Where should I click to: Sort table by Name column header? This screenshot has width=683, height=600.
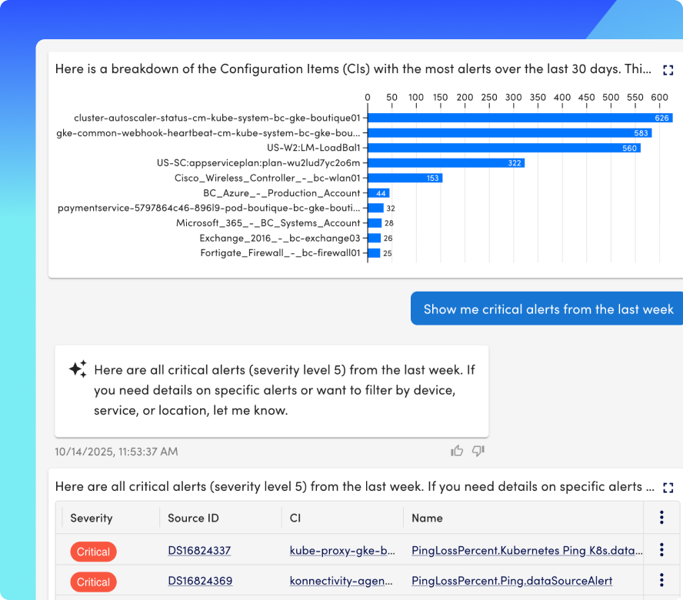427,518
